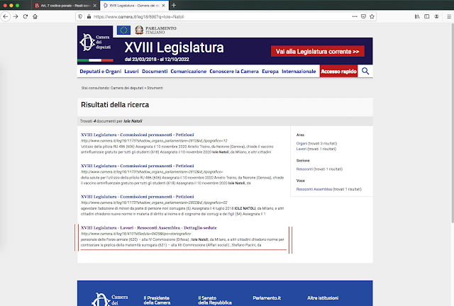
Task: Filter by Lavori area
Action: [301, 149]
